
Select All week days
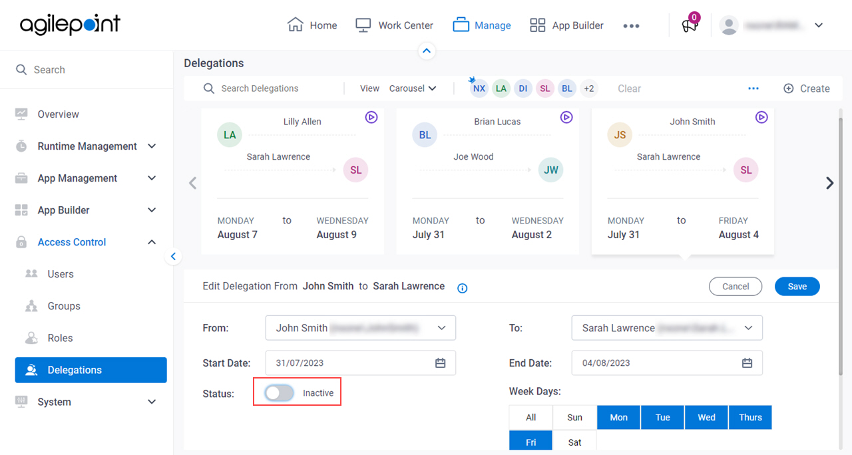pyautogui.click(x=531, y=418)
